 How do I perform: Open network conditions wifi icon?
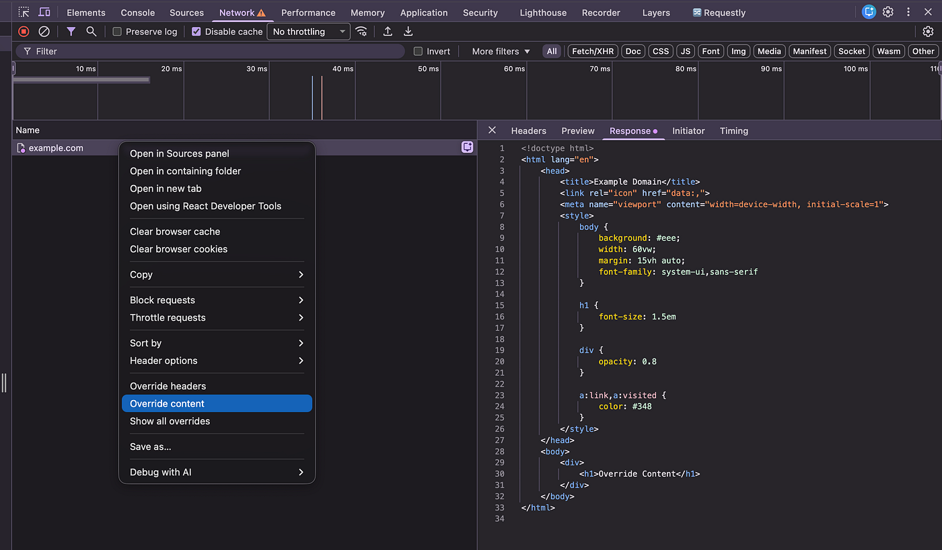point(361,32)
